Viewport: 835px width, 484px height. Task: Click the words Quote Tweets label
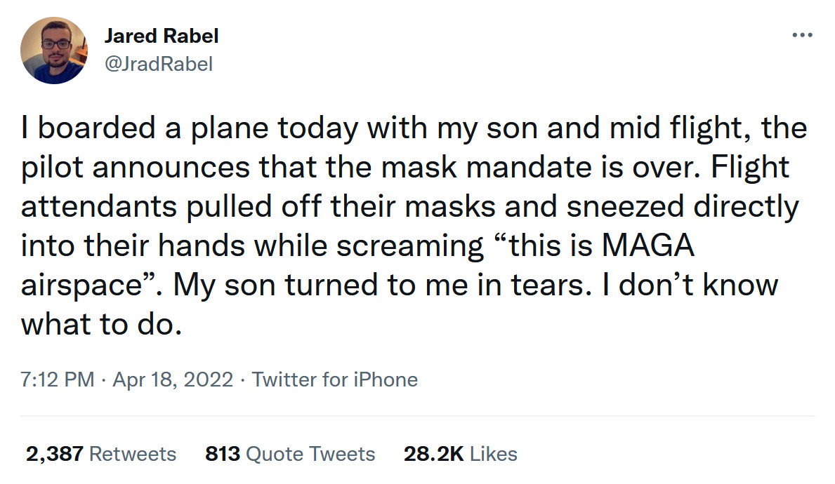click(312, 454)
